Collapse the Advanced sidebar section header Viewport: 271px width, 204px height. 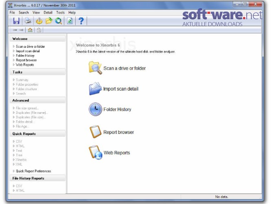(x=38, y=100)
